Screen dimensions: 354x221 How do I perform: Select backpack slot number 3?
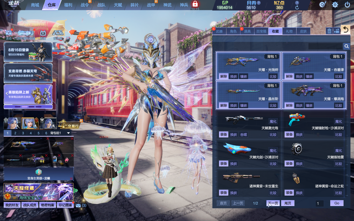click(23, 133)
